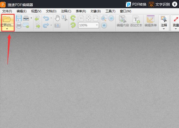This screenshot has width=179, height=128.
Task: Click the Save floppy disk icon
Action: click(x=19, y=18)
